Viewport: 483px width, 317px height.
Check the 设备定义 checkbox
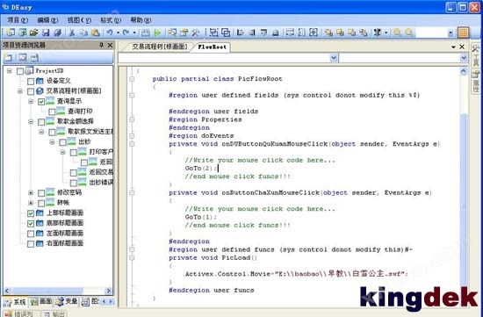(31, 82)
